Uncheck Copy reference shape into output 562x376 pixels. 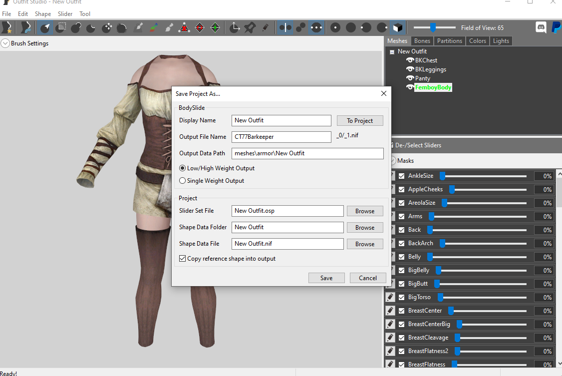[183, 259]
